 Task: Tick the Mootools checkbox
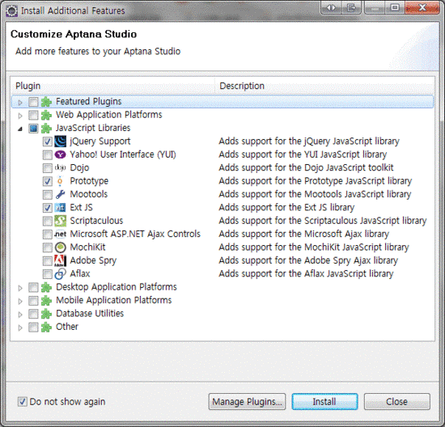tap(48, 195)
